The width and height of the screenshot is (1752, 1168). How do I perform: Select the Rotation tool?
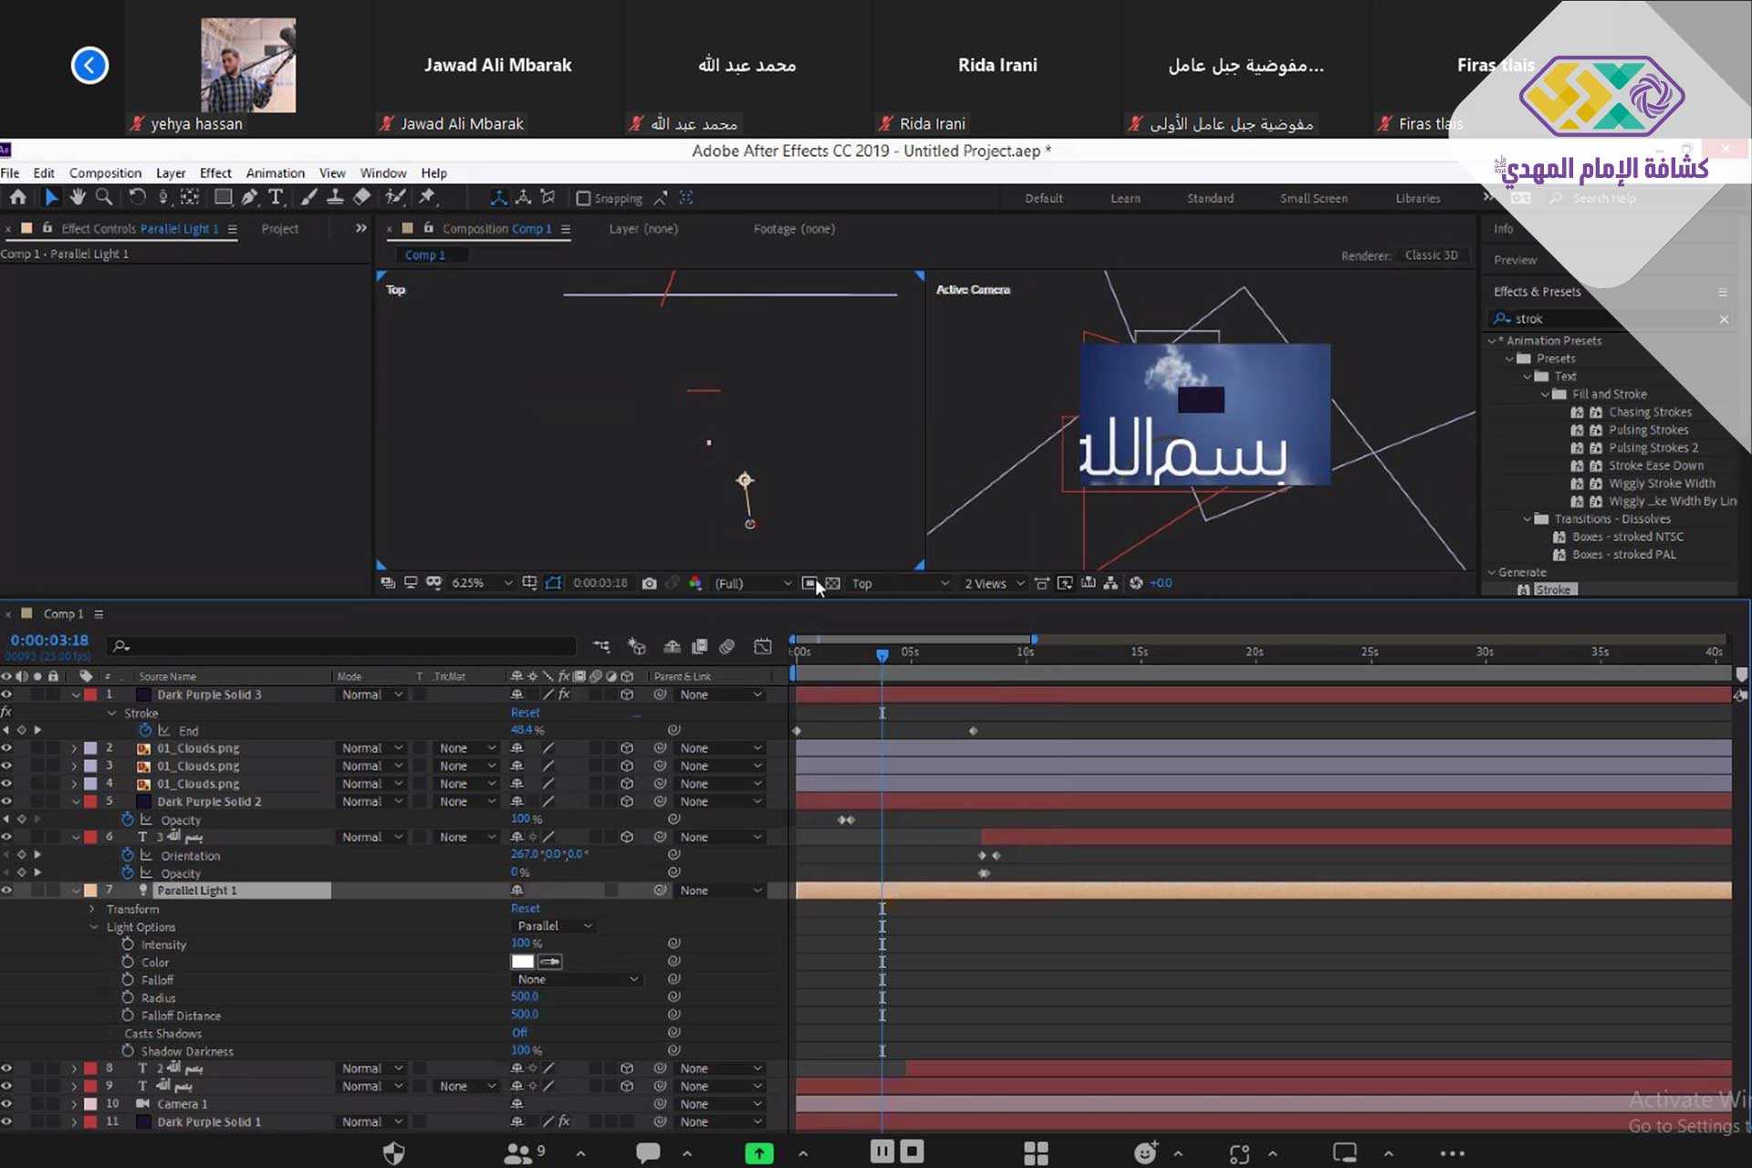137,197
